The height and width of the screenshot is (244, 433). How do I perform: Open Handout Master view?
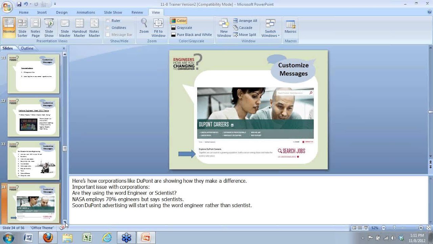click(79, 28)
